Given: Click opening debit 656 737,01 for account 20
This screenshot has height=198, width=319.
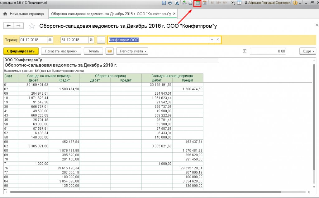Looking at the screenshot, I should (x=34, y=106).
